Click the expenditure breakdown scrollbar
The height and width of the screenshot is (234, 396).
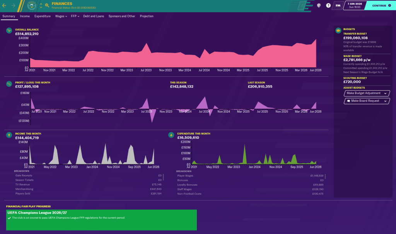point(325,177)
